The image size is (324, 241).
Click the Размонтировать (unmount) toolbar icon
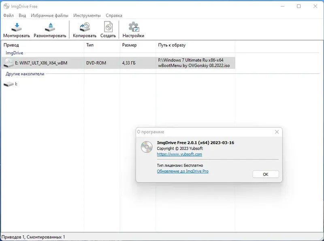50,27
